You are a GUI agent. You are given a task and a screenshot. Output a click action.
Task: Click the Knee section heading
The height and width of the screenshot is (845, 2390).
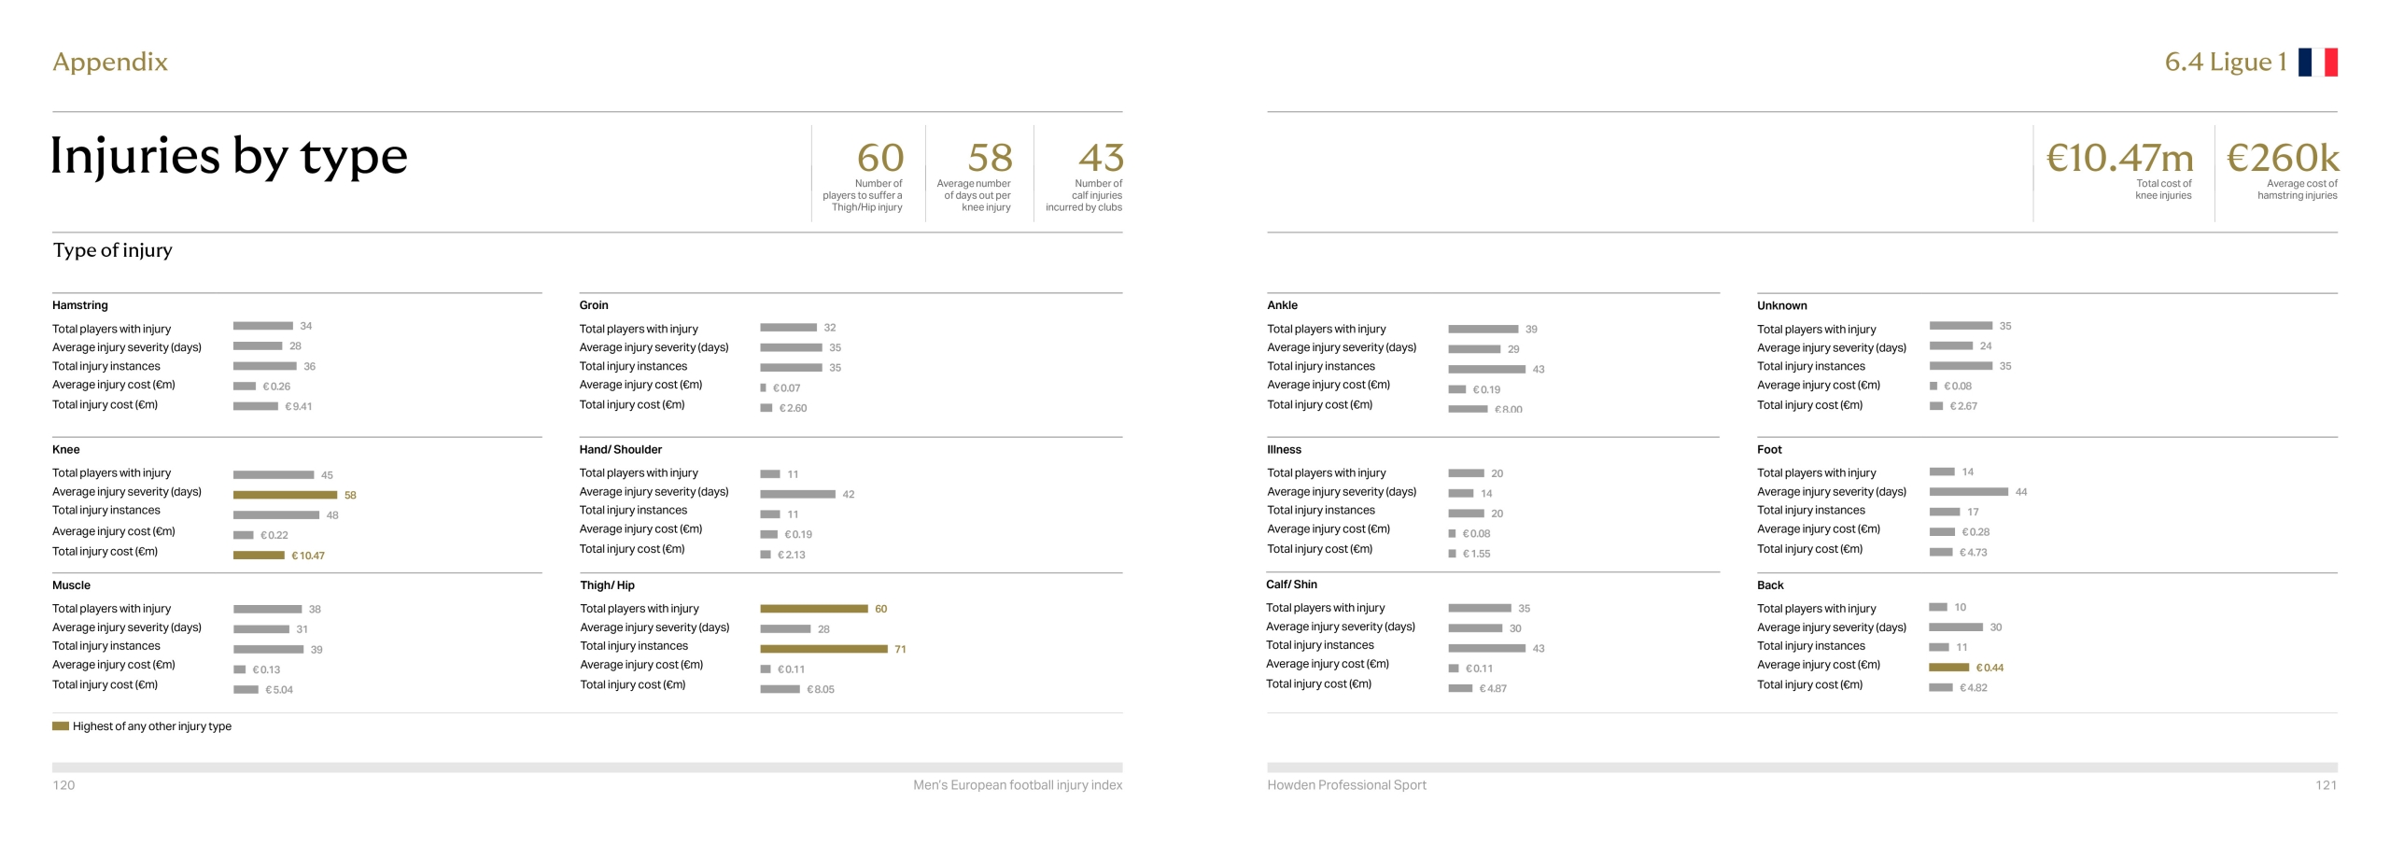point(66,449)
